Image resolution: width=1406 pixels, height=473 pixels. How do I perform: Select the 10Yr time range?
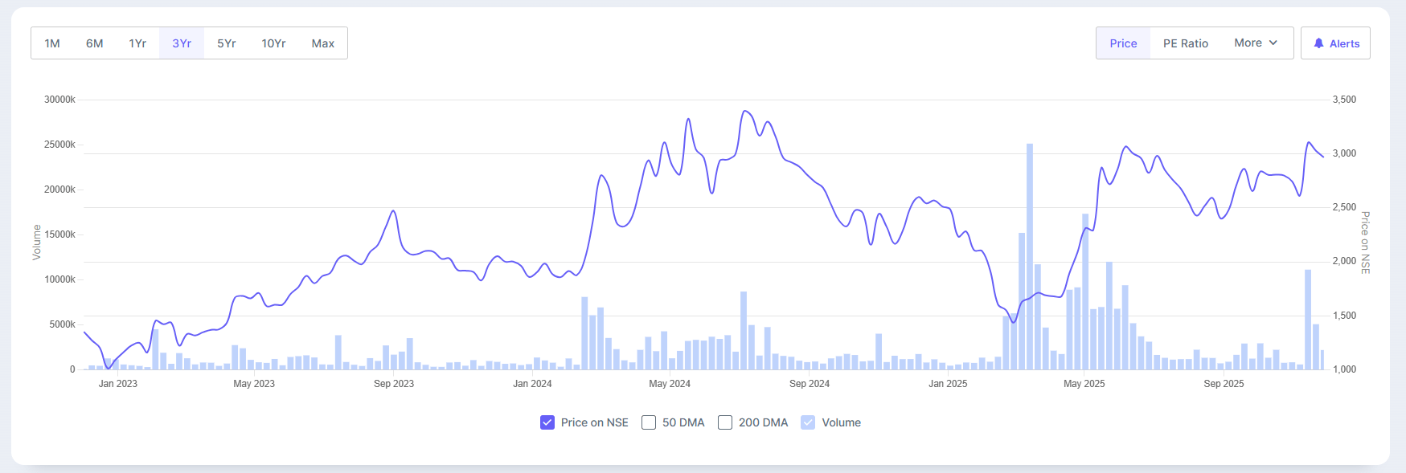point(273,43)
